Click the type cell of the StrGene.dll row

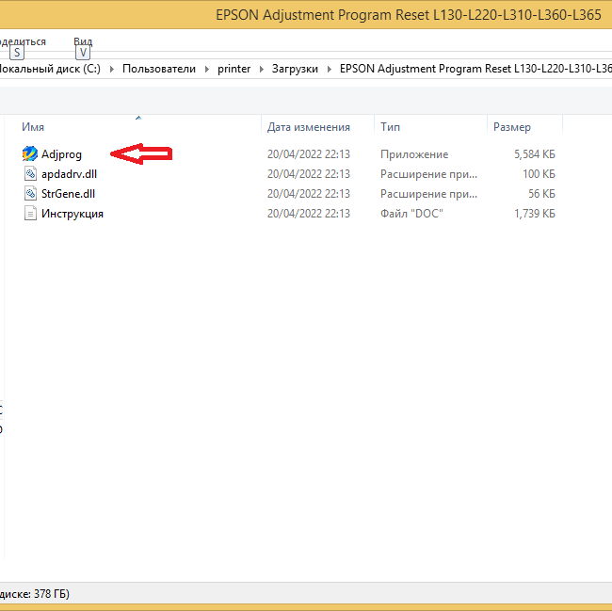tap(428, 194)
